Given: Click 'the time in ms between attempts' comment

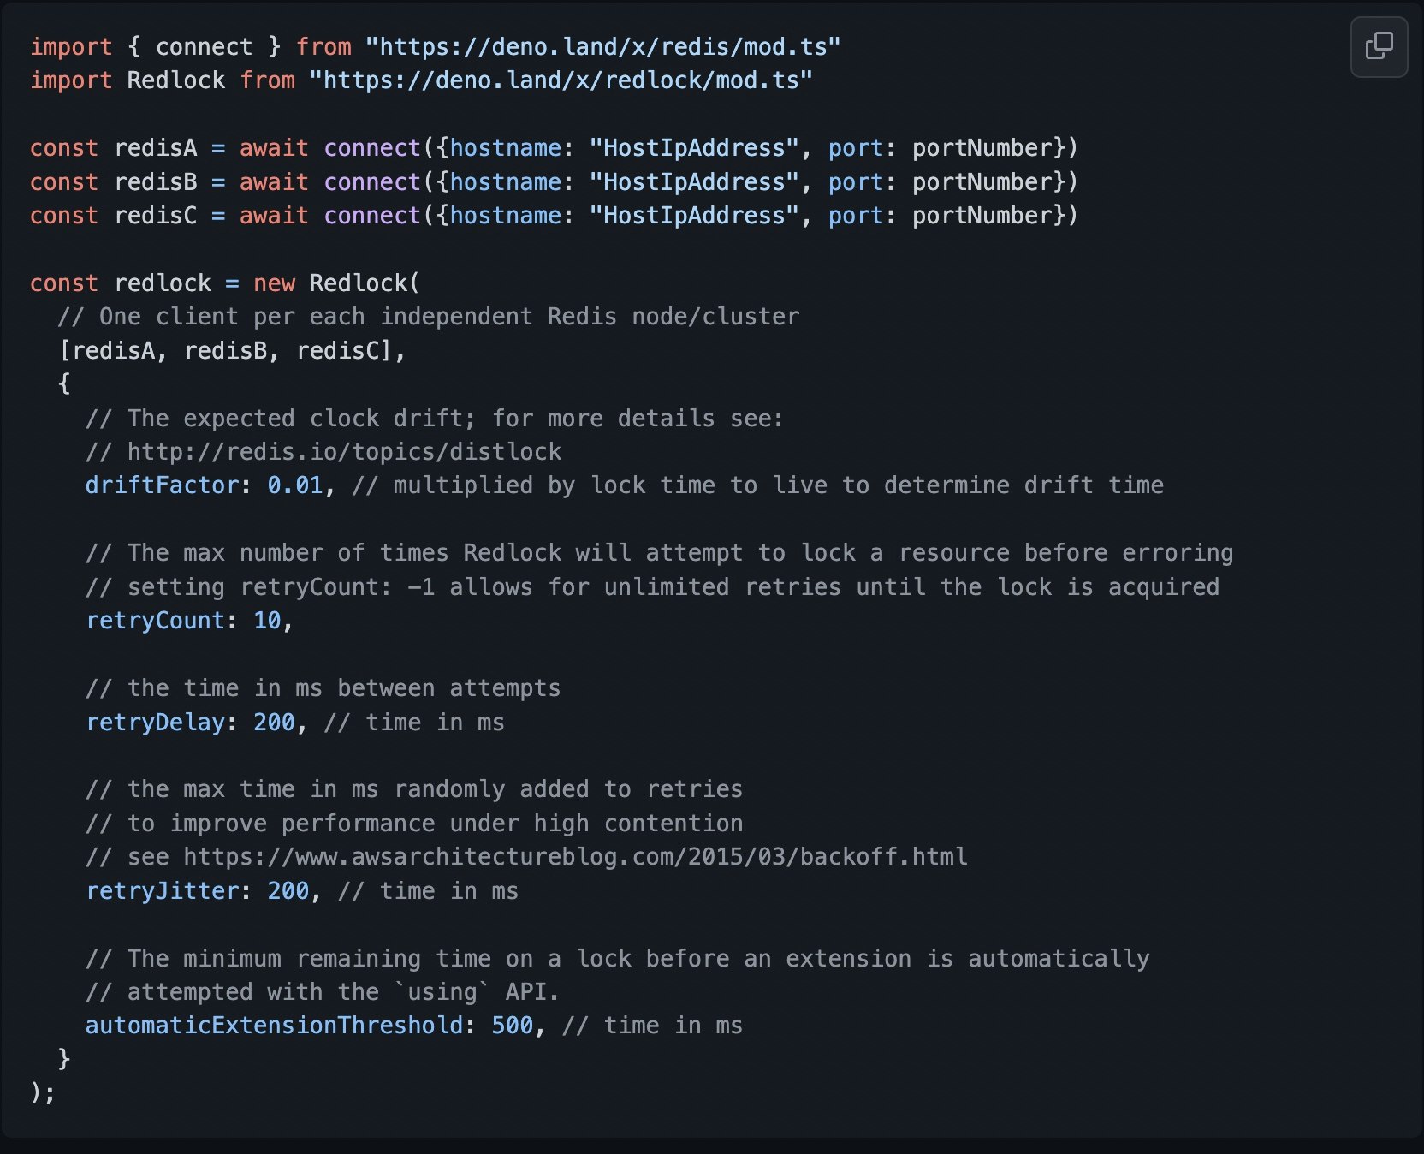Looking at the screenshot, I should [x=323, y=688].
